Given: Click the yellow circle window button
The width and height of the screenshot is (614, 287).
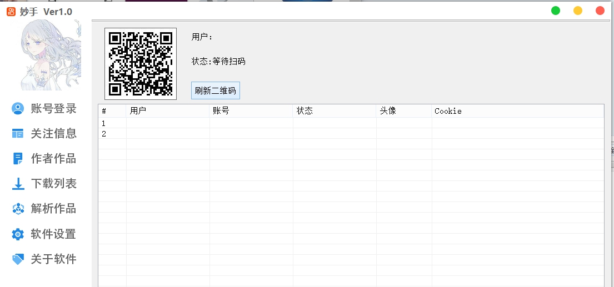Looking at the screenshot, I should pyautogui.click(x=577, y=11).
